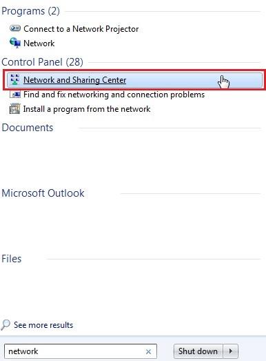Select the Network program result

[x=39, y=43]
